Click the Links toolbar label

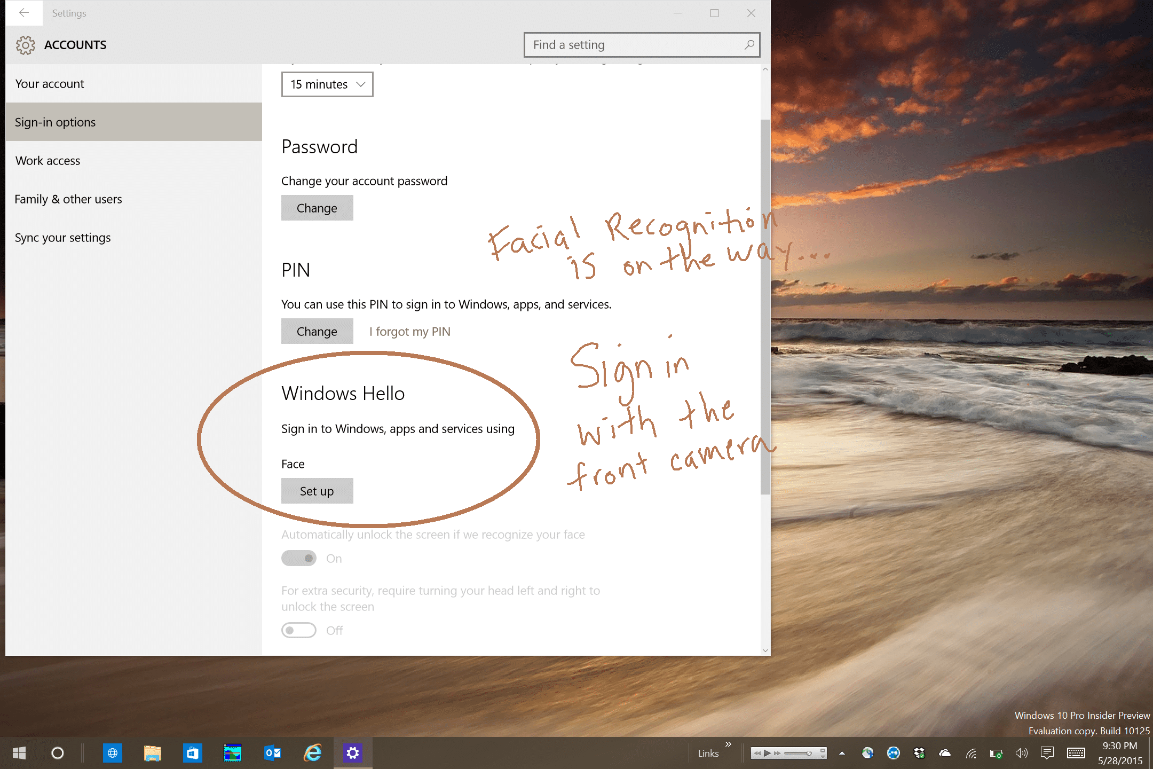(x=708, y=754)
